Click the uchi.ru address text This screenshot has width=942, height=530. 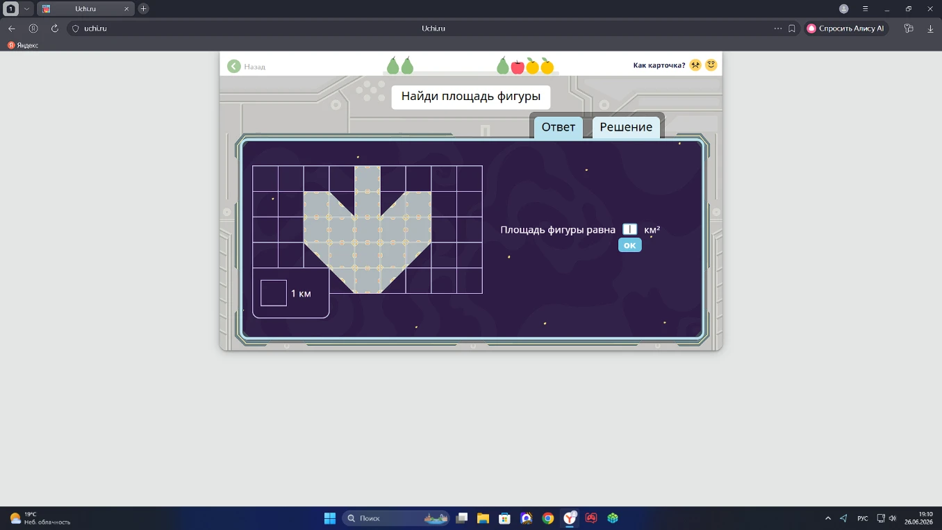coord(95,28)
